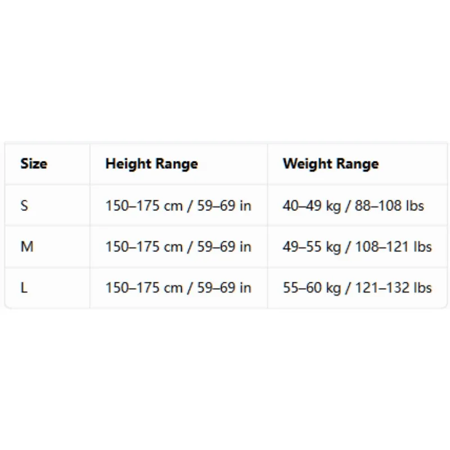Image resolution: width=450 pixels, height=450 pixels.
Task: Click the Size column header
Action: click(34, 164)
